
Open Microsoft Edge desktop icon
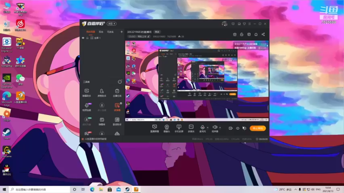[x=6, y=99]
